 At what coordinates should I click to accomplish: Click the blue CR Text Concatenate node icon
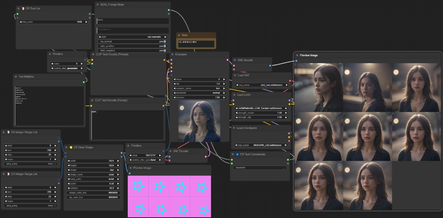tap(237, 154)
